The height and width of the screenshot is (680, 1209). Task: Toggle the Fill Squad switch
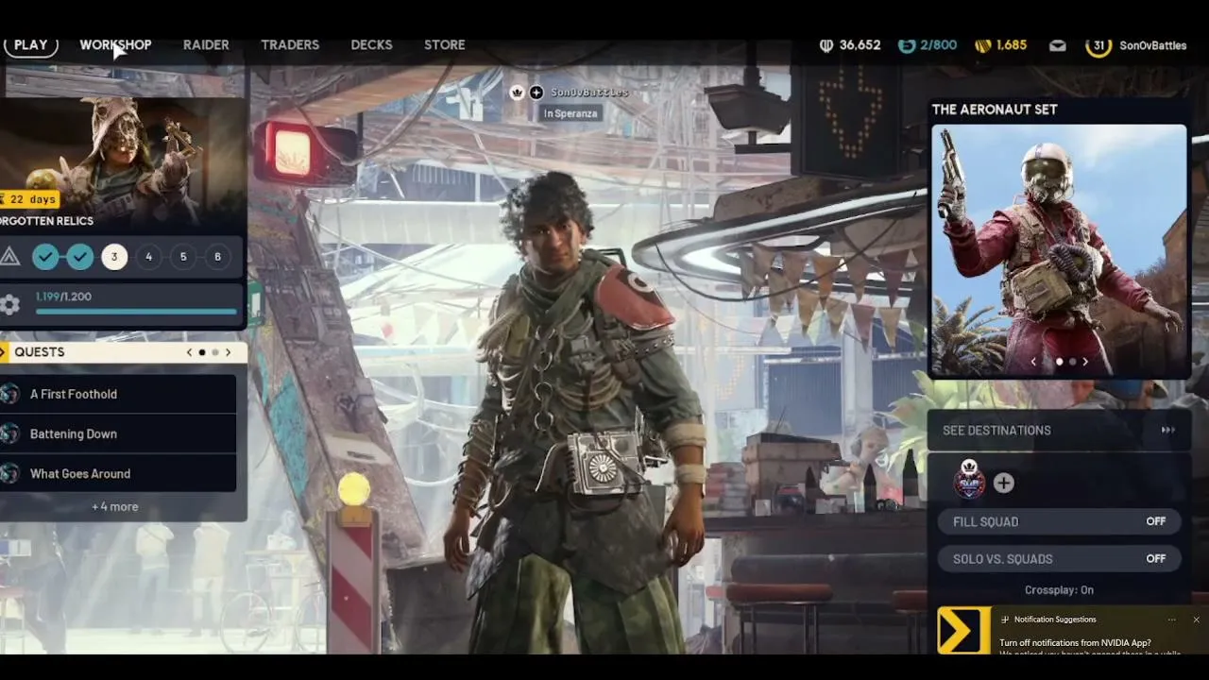coord(1059,521)
